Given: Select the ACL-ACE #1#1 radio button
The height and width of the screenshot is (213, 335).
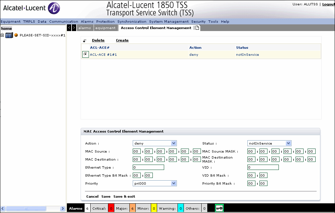Looking at the screenshot, I should [x=86, y=54].
